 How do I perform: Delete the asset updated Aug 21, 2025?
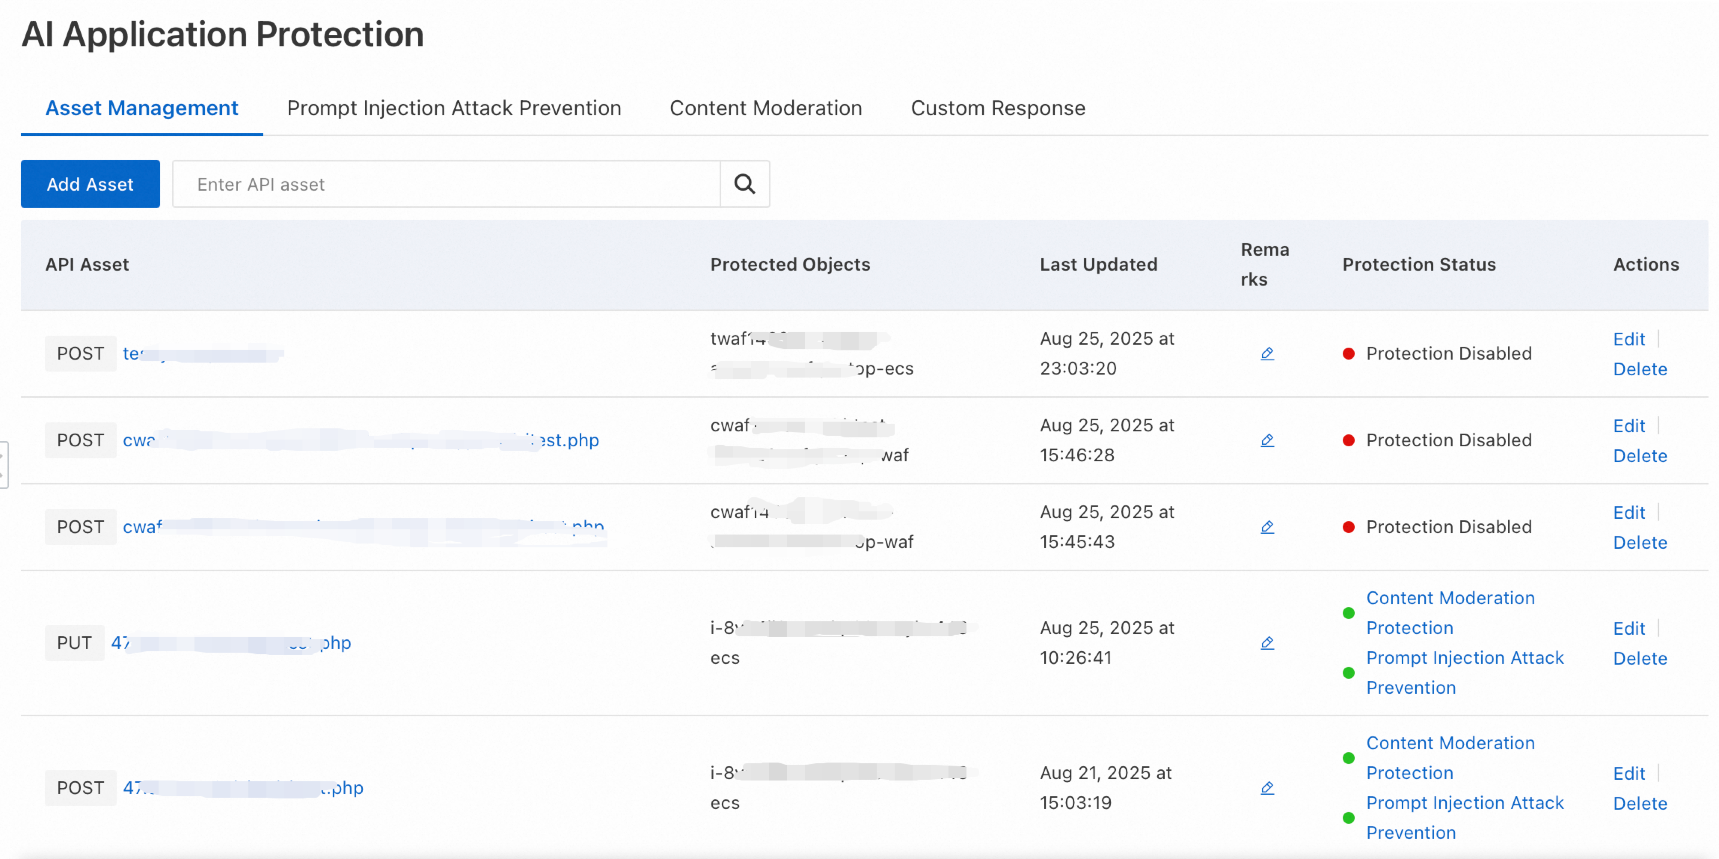tap(1640, 803)
